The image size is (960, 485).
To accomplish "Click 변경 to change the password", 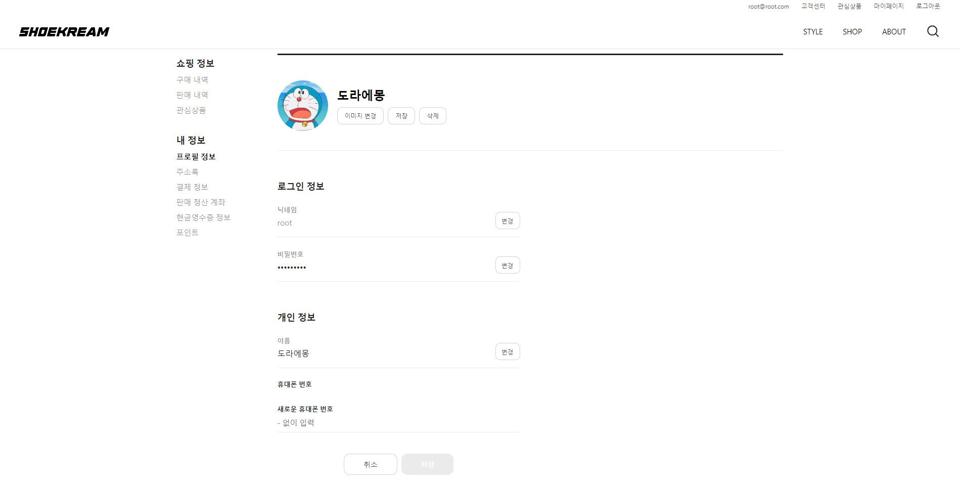I will coord(508,265).
